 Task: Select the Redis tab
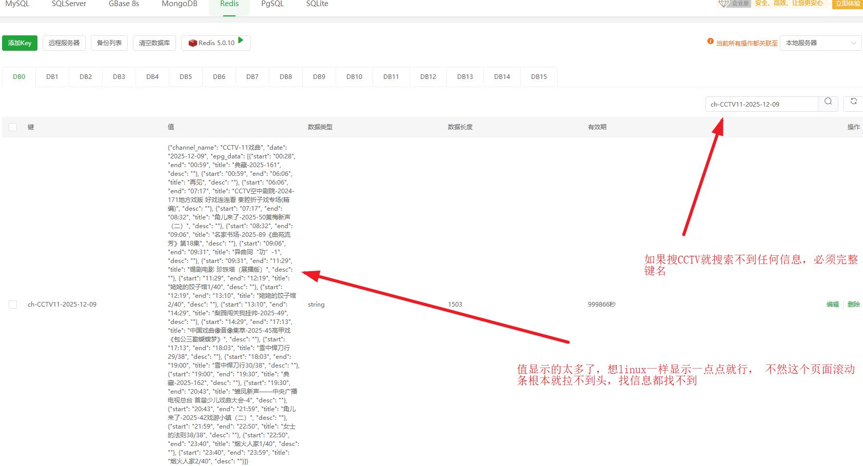[x=229, y=4]
